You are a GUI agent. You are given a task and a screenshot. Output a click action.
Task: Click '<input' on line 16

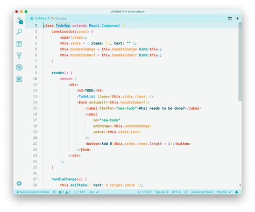click(91, 114)
